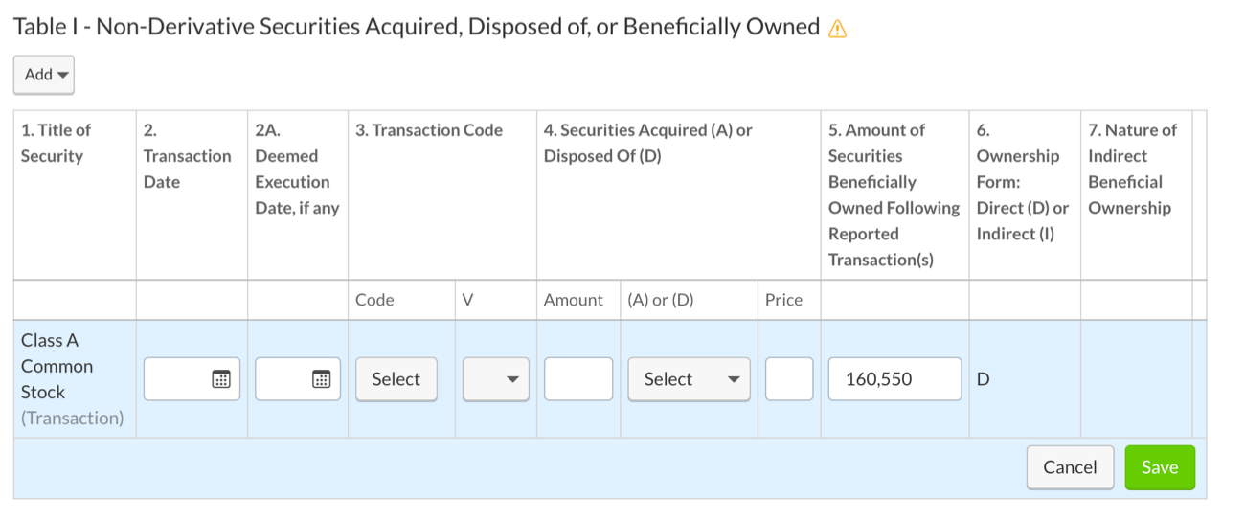Click the 160,550 securities owned field
The image size is (1245, 521).
(x=894, y=379)
